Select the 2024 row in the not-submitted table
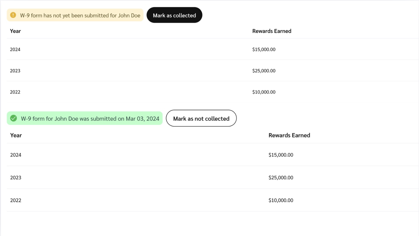 (x=15, y=49)
